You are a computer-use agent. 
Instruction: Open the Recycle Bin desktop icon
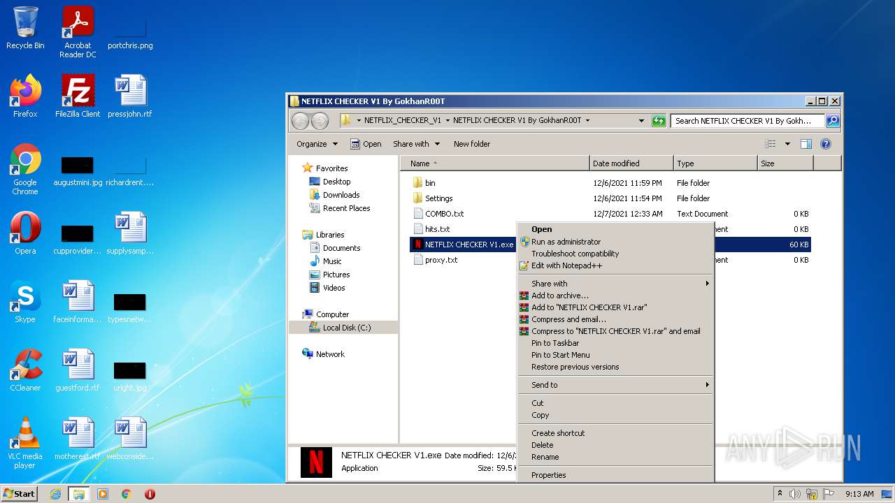coord(25,29)
